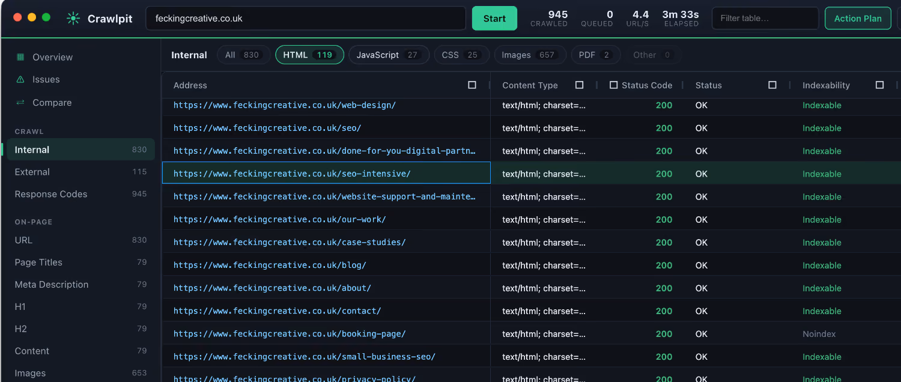Viewport: 901px width, 382px height.
Task: Open Meta Description sidebar item
Action: pos(81,284)
